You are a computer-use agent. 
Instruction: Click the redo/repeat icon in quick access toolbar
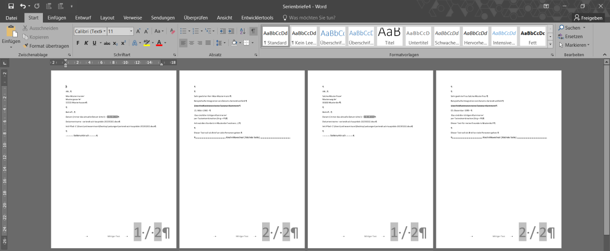(x=37, y=6)
